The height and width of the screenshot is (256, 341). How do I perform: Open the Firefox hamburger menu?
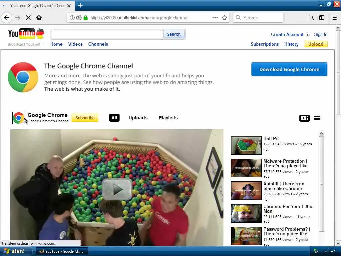pyautogui.click(x=335, y=18)
